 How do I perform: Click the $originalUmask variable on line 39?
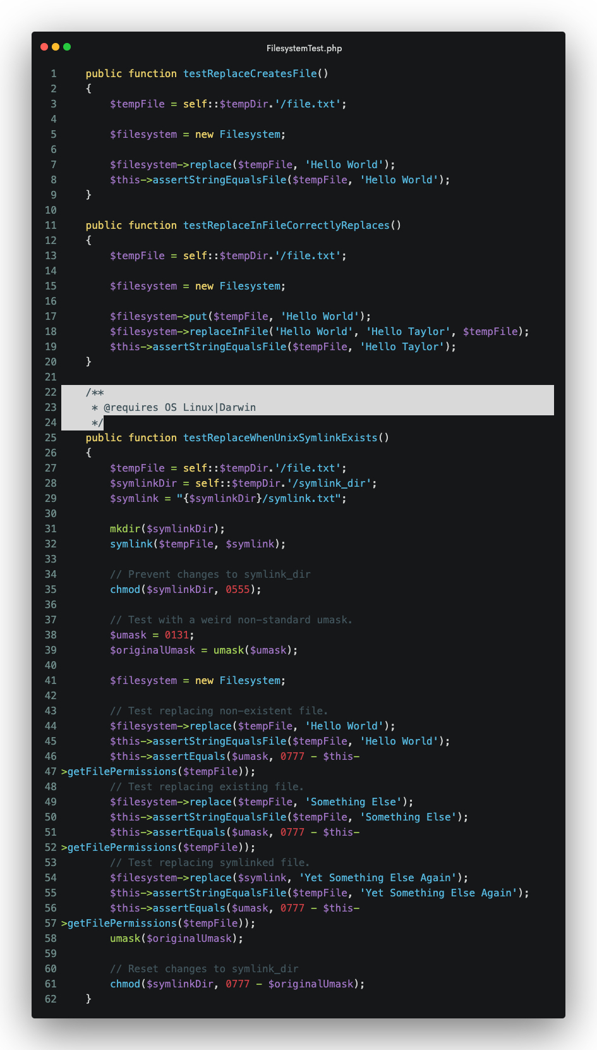pos(152,650)
